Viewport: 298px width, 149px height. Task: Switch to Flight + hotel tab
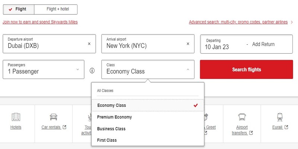pyautogui.click(x=56, y=9)
